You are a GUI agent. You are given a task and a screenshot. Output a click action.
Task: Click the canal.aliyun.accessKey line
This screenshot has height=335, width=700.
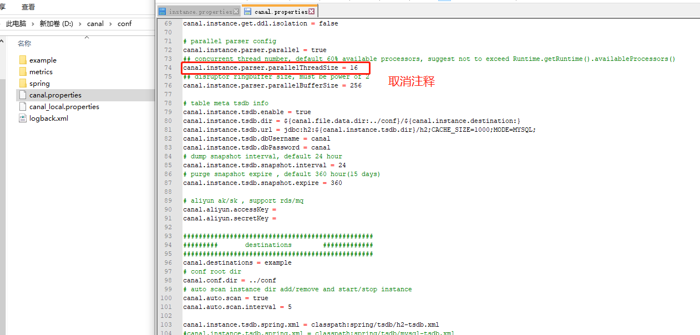[230, 209]
